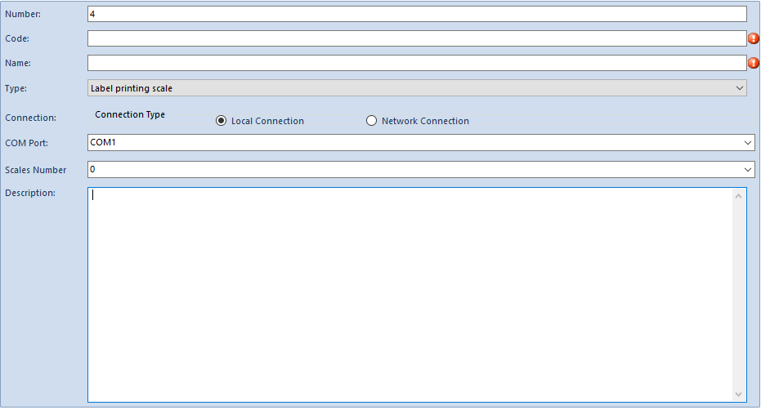Click the Name field error warning icon
The width and height of the screenshot is (761, 410).
(754, 63)
